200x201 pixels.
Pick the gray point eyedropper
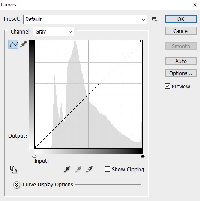pos(78,169)
